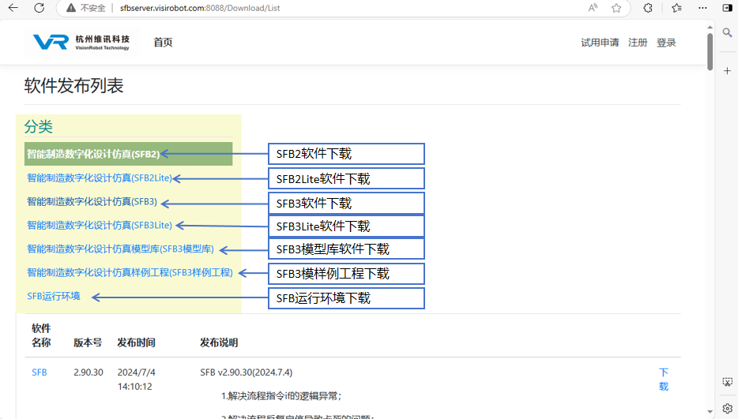This screenshot has width=738, height=419.
Task: Open the favorites list icon
Action: click(677, 8)
